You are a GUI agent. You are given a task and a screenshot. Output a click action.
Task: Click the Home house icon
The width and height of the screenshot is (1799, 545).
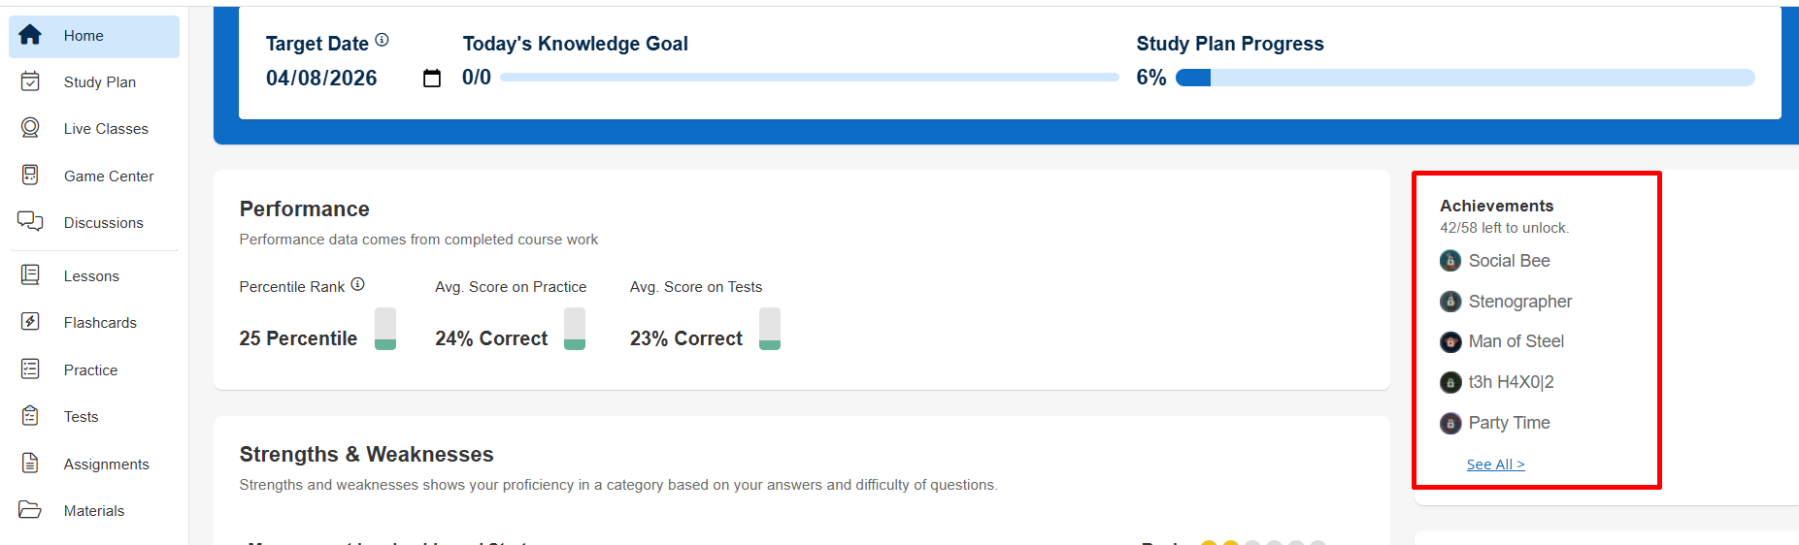30,36
